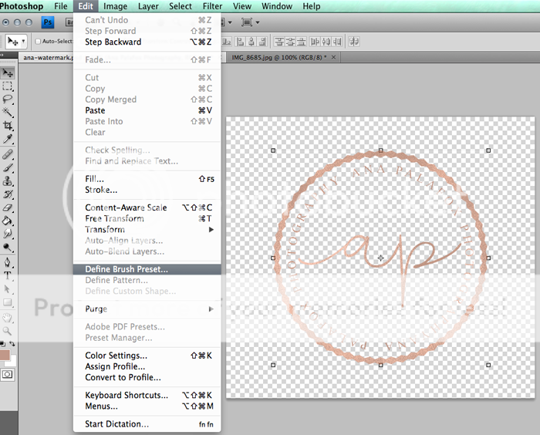Select the Zoom magnifier tool
This screenshot has width=540, height=435.
tap(8, 331)
